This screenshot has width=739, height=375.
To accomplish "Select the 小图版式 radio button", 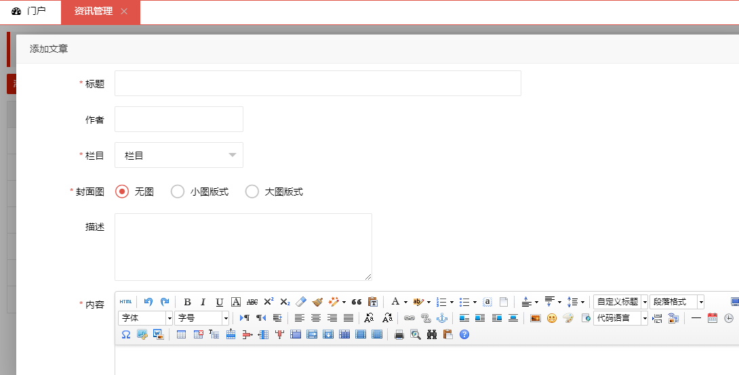I will pyautogui.click(x=178, y=192).
